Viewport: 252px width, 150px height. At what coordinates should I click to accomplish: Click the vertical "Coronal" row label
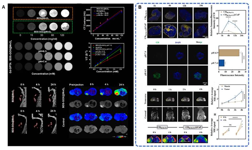[145, 114]
